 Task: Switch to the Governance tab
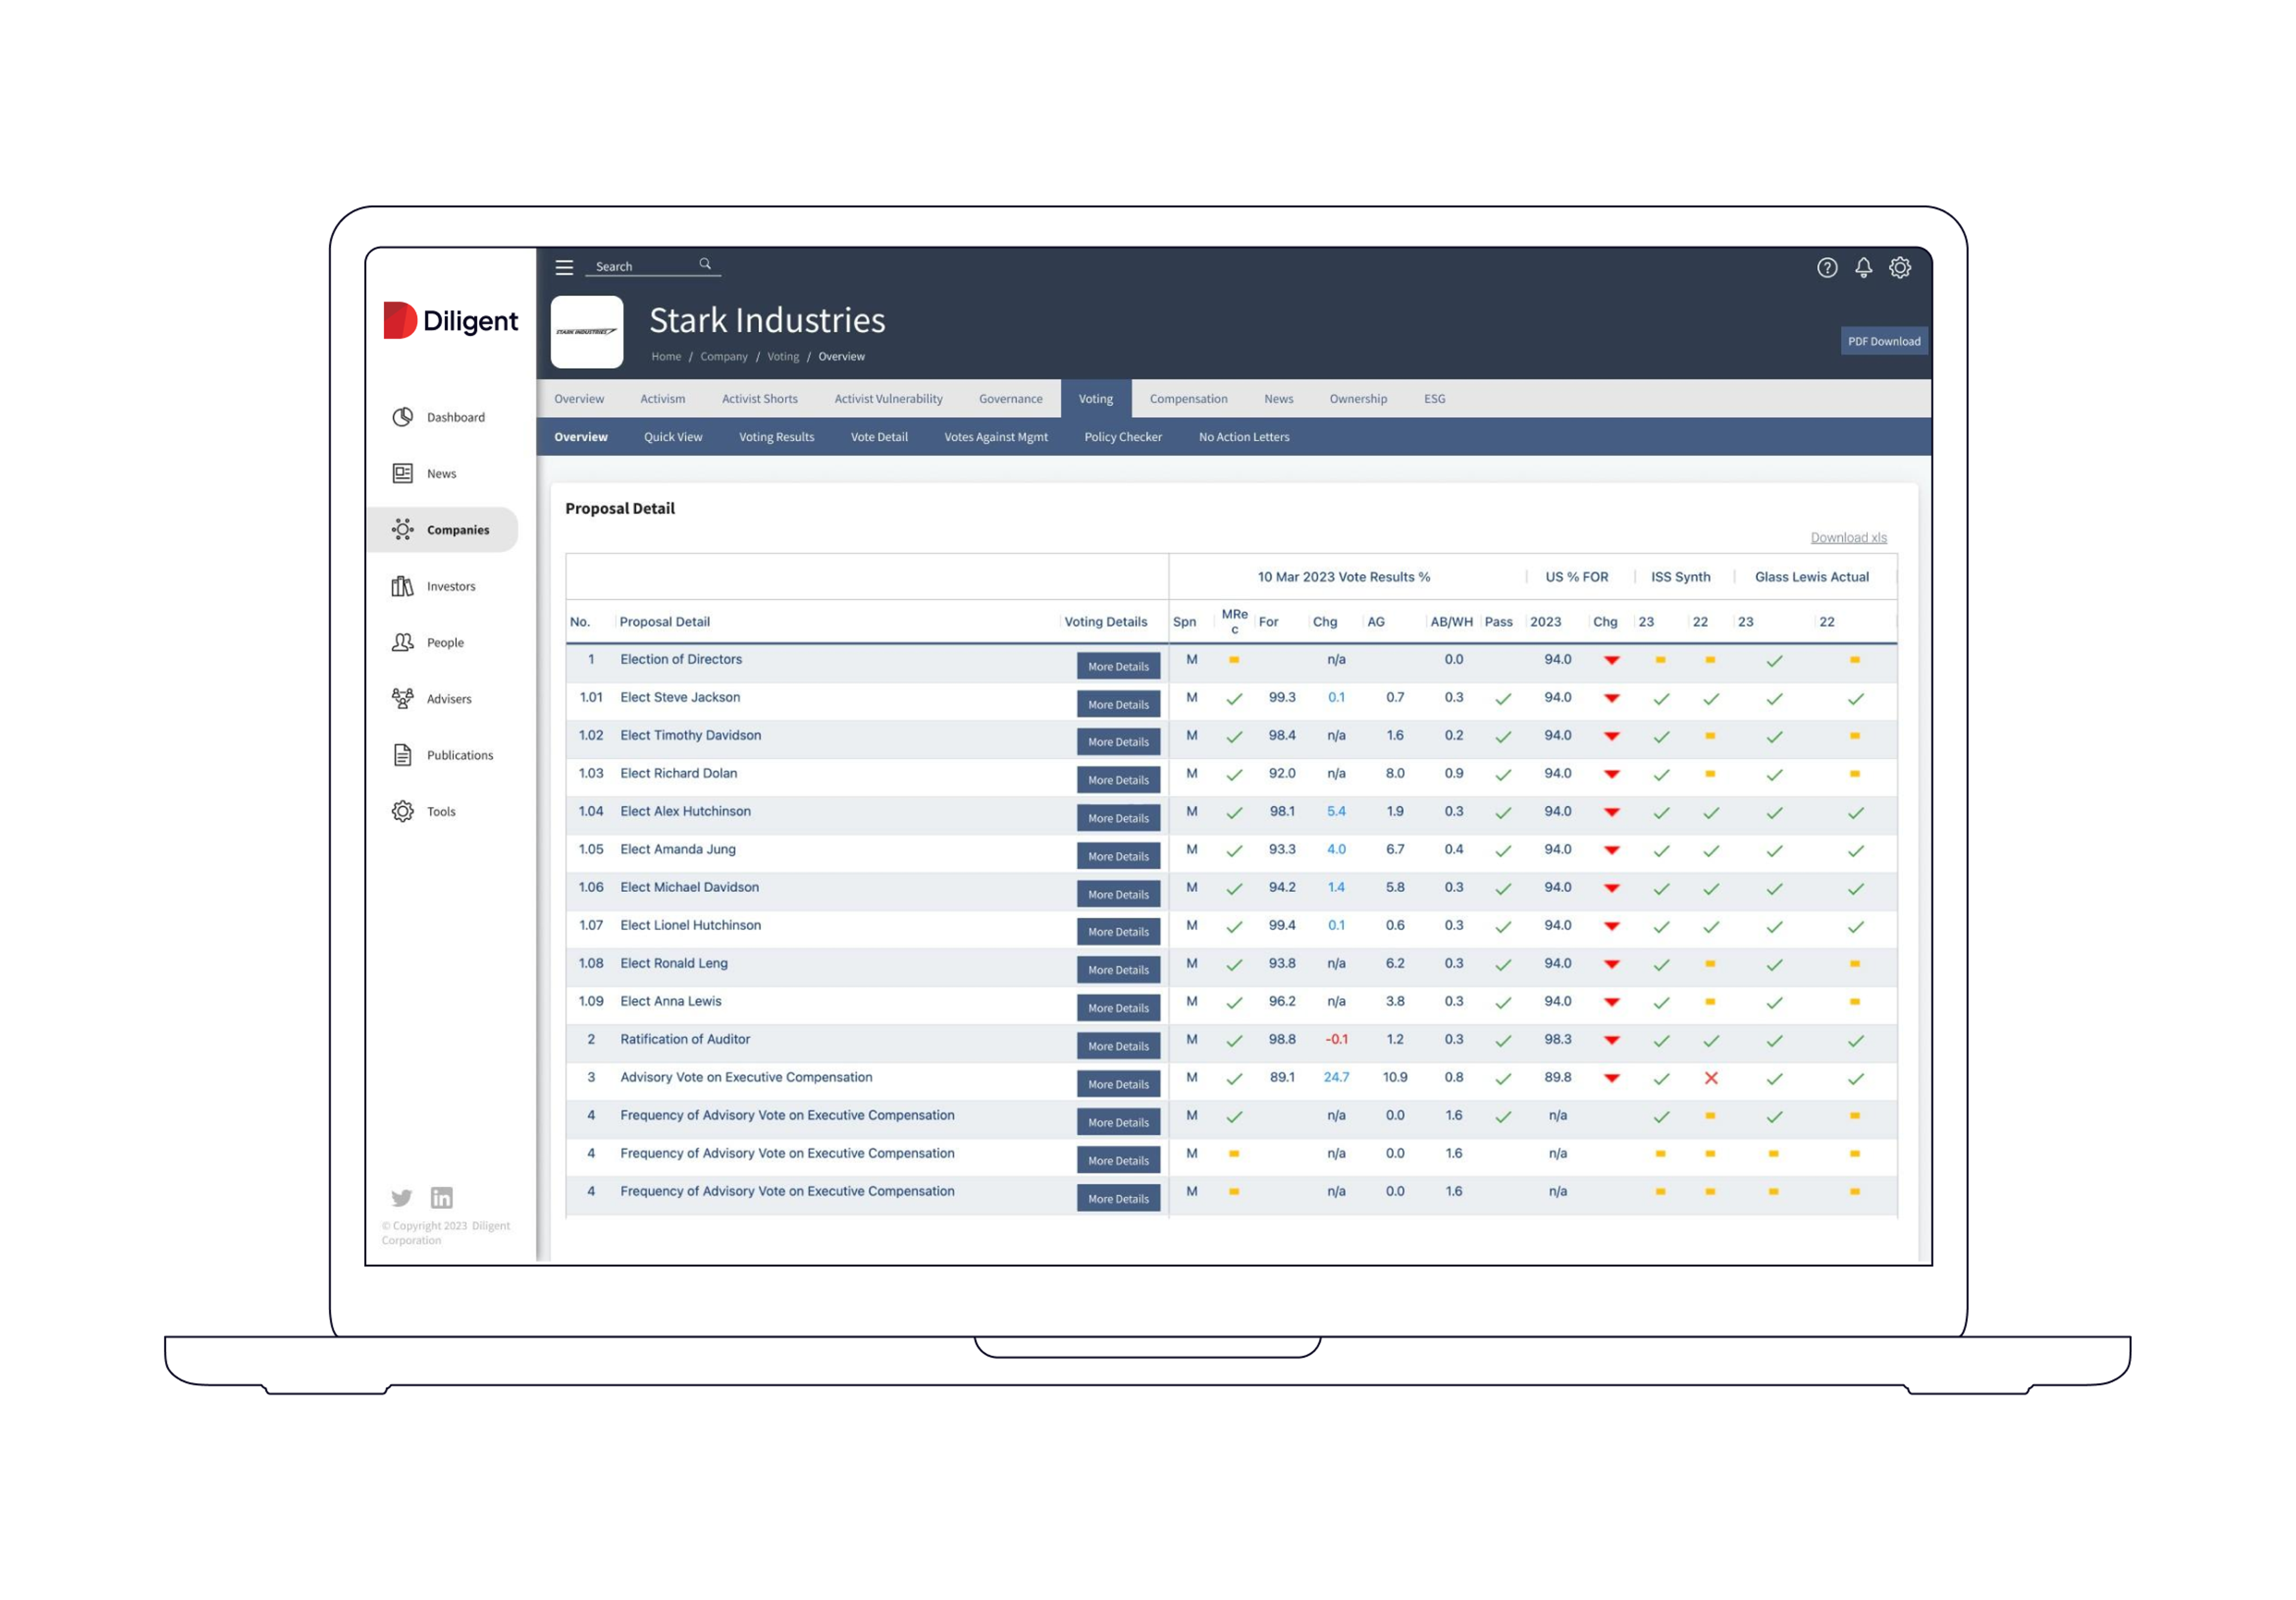pos(1010,398)
